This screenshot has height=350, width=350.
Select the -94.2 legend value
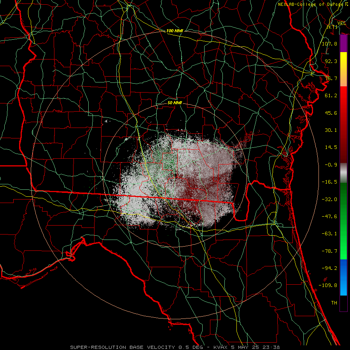coord(329,268)
